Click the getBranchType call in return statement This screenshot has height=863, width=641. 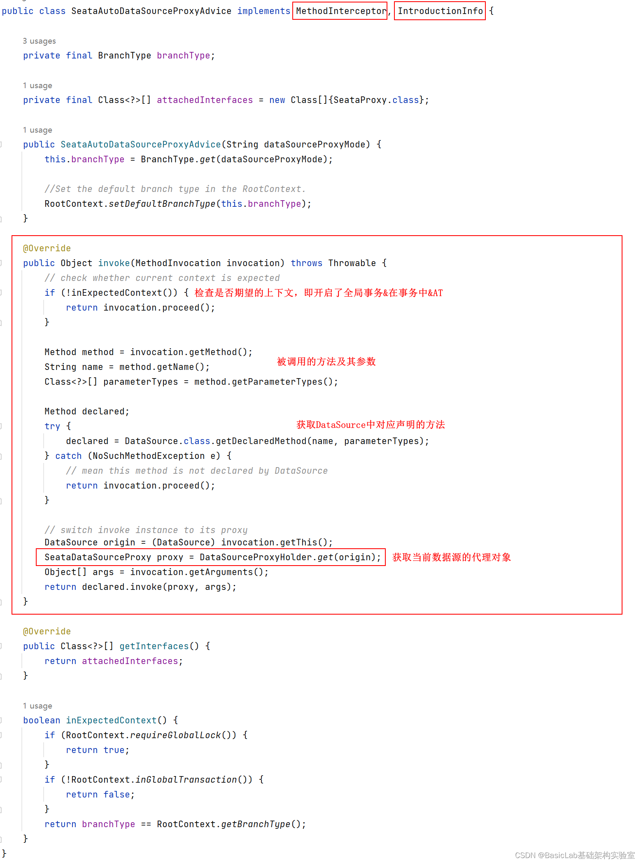[x=256, y=824]
